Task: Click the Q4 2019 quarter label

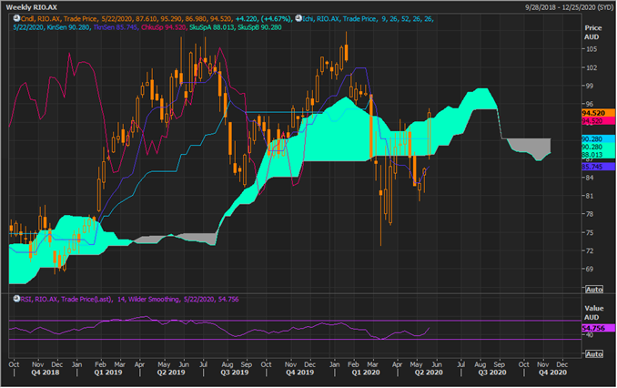Action: click(299, 373)
